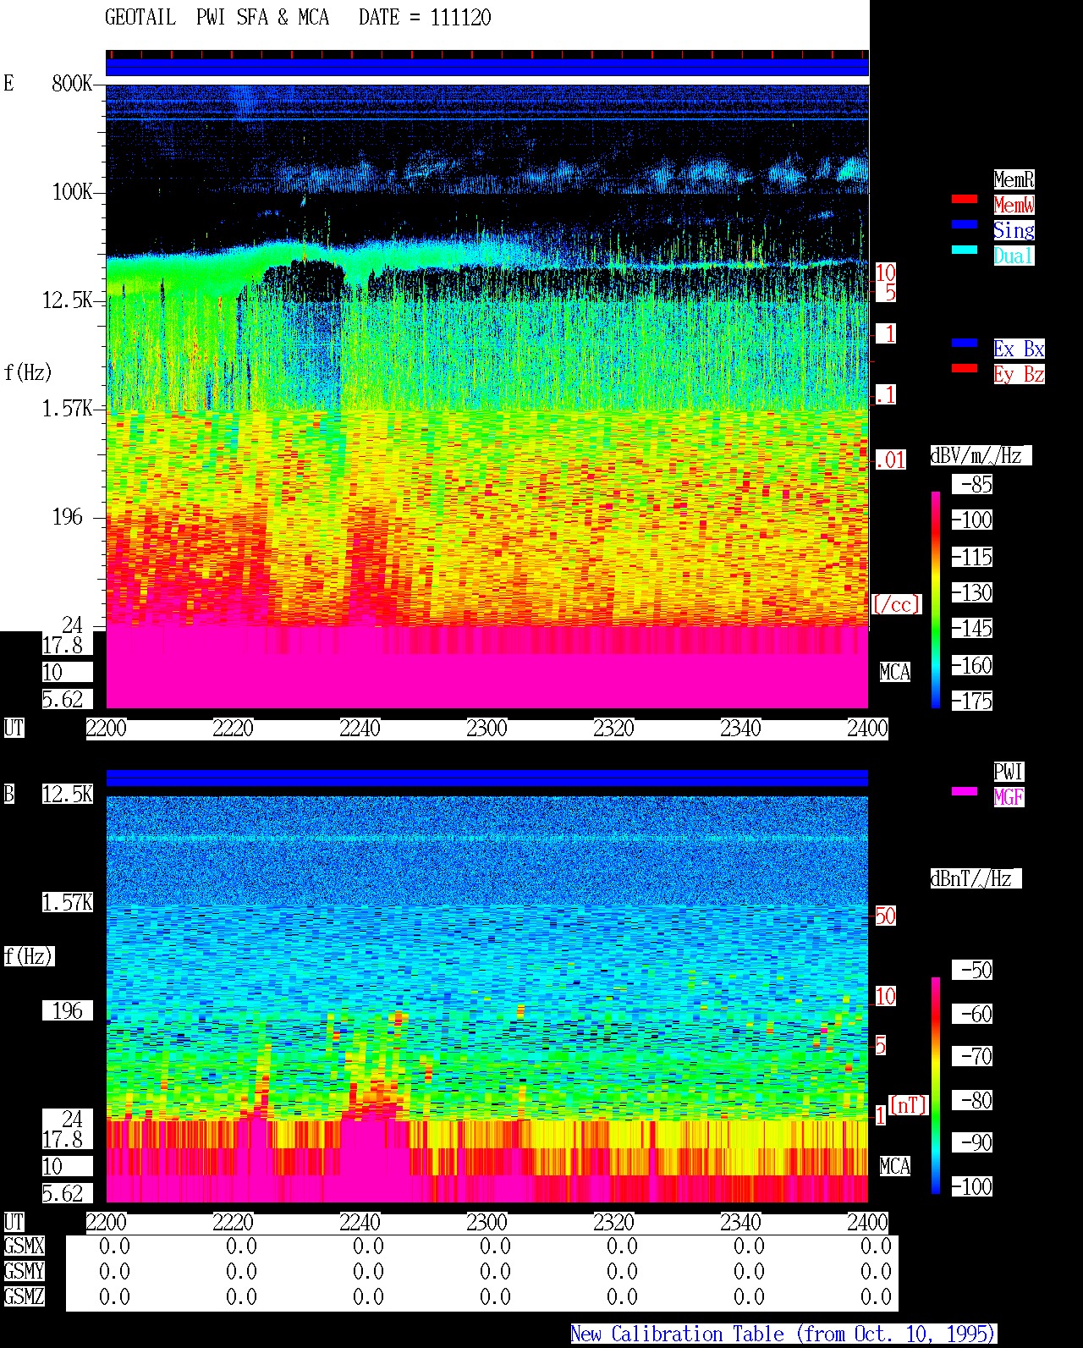Click the "dBnT/√Hz" unit label

point(976,878)
